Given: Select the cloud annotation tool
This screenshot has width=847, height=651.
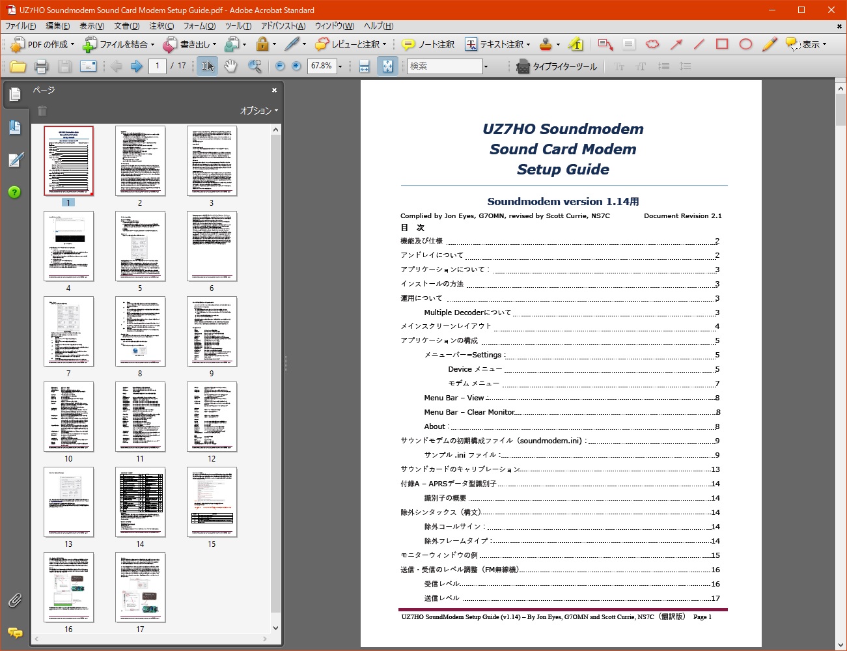Looking at the screenshot, I should point(652,44).
